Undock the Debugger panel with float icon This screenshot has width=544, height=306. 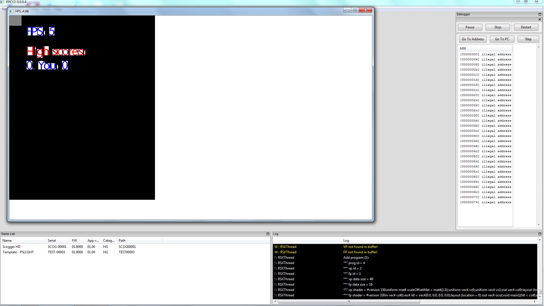[540, 14]
